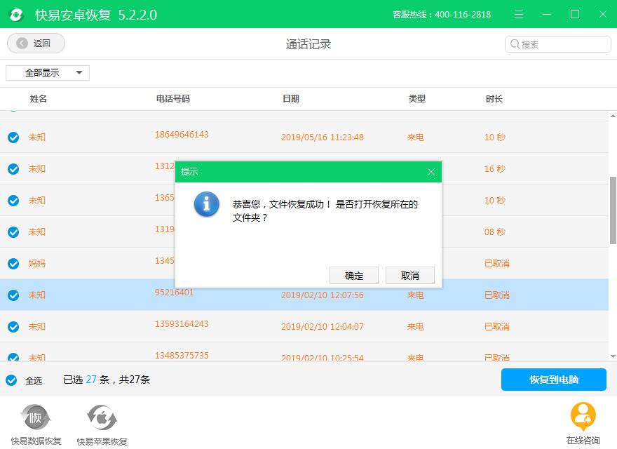The height and width of the screenshot is (449, 617).
Task: Click 取消 in the success dialog
Action: [409, 275]
